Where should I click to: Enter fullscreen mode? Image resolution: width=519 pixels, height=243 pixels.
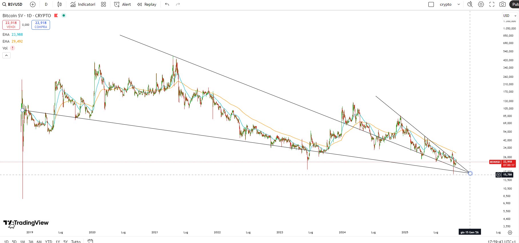pos(492,4)
